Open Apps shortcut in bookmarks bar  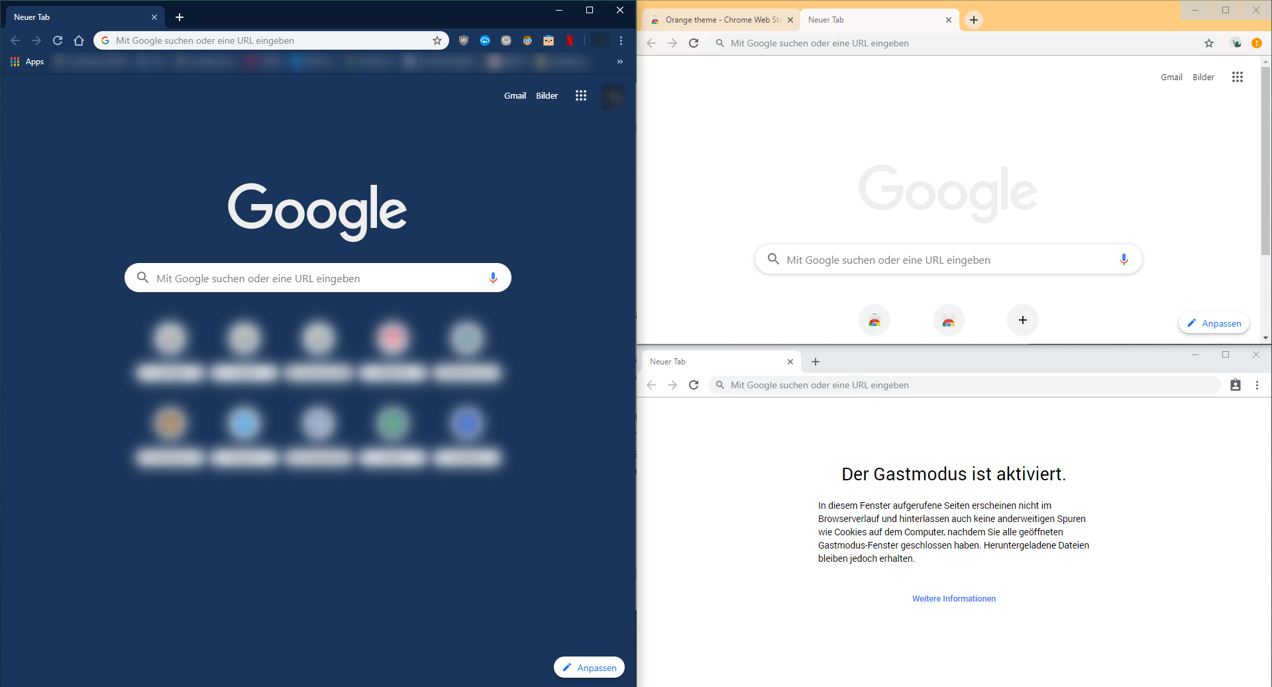point(27,62)
